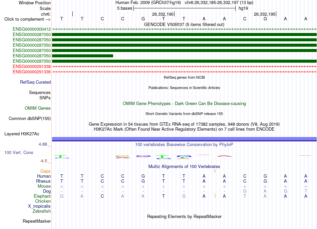Click the Scale label on the left

[45, 8]
